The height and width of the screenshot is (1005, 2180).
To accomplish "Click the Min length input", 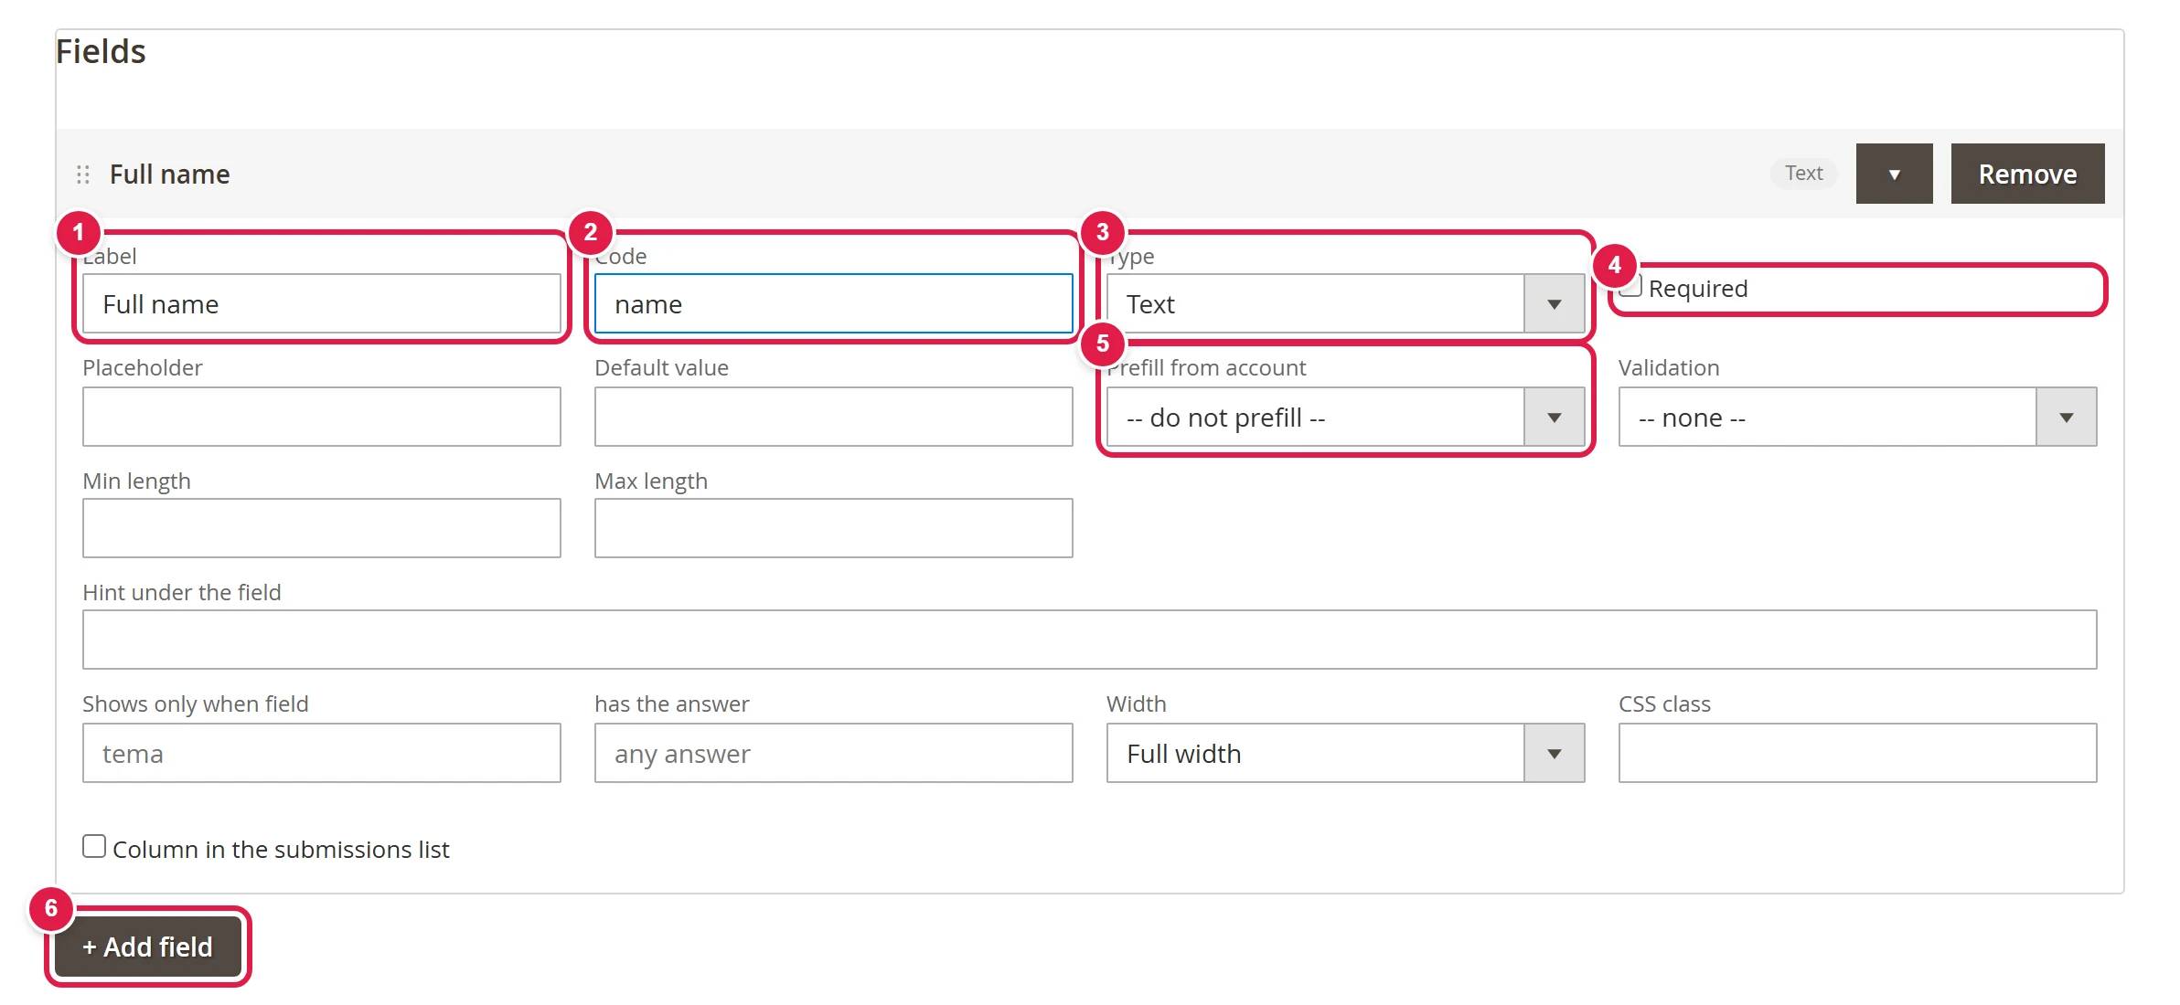I will 322,528.
